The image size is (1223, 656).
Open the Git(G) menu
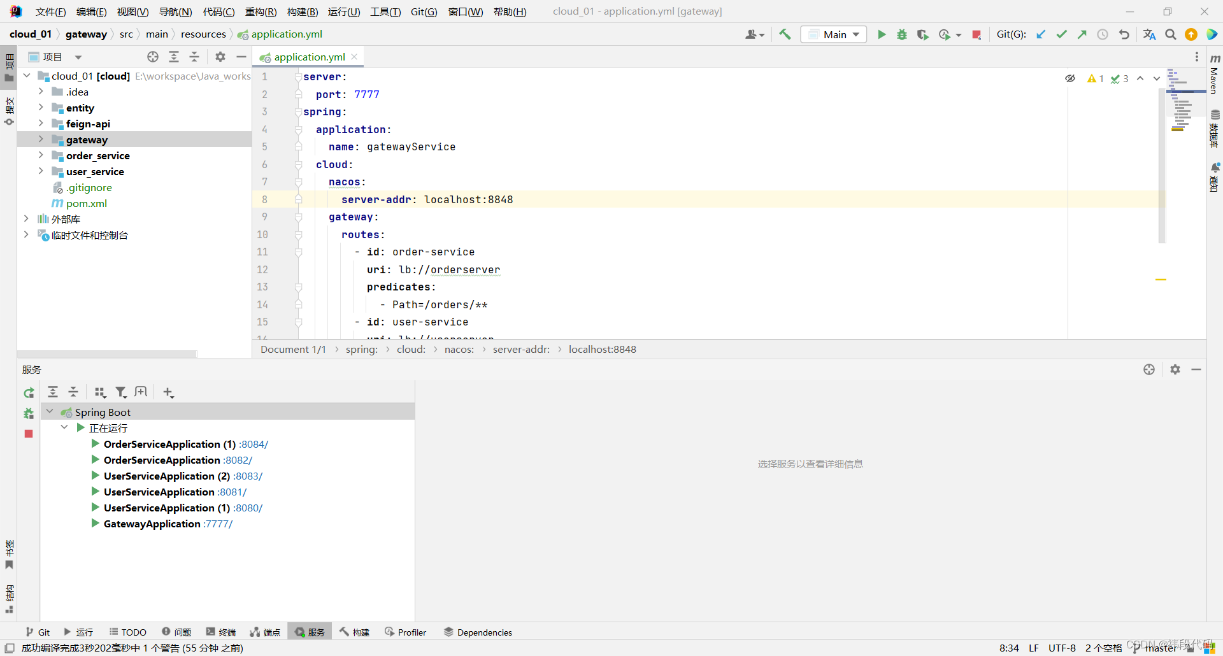tap(423, 11)
